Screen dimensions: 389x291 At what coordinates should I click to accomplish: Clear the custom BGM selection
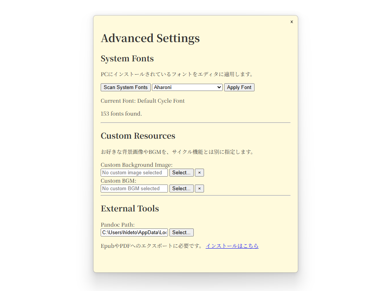click(199, 188)
